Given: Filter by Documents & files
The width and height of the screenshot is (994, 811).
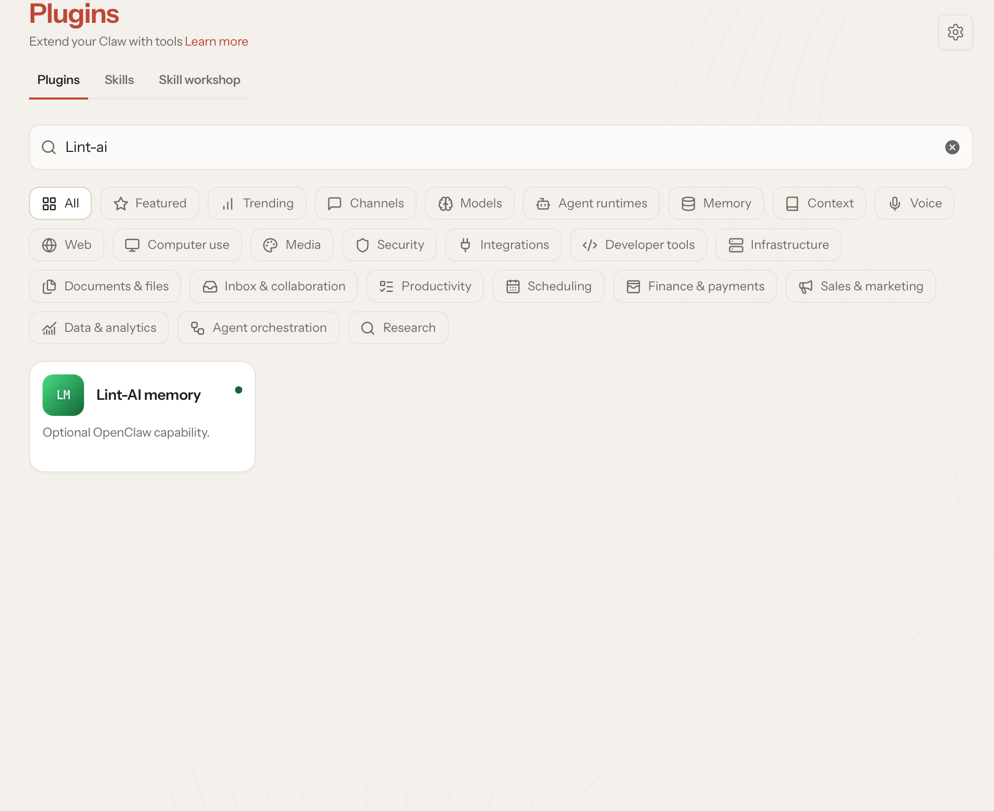Looking at the screenshot, I should coord(105,286).
